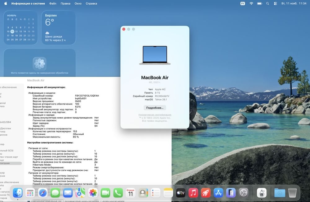Open the Нормативная сертификация link

click(155, 115)
